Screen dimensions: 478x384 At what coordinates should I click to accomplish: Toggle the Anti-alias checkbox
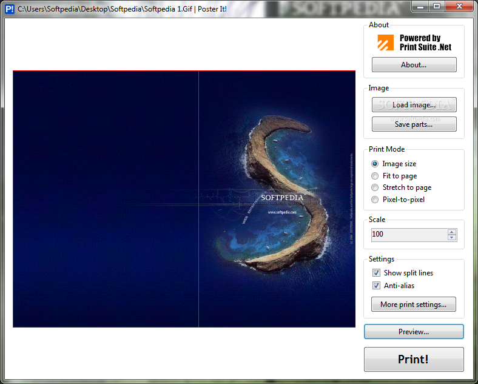click(x=377, y=286)
